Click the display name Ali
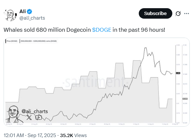 tap(22, 11)
